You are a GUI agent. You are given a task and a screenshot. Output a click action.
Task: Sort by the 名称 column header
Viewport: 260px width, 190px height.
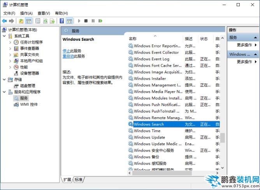[155, 39]
